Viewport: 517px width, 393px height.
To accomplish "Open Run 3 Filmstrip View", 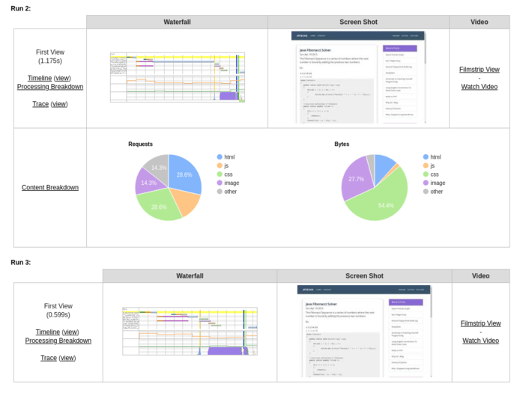I will point(480,323).
